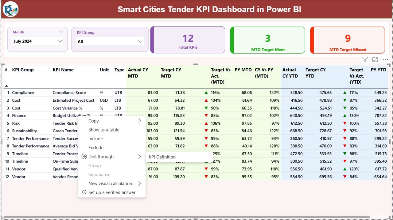This screenshot has height=220, width=393.
Task: Open the KPI Group dropdown showing All
Action: point(140,41)
